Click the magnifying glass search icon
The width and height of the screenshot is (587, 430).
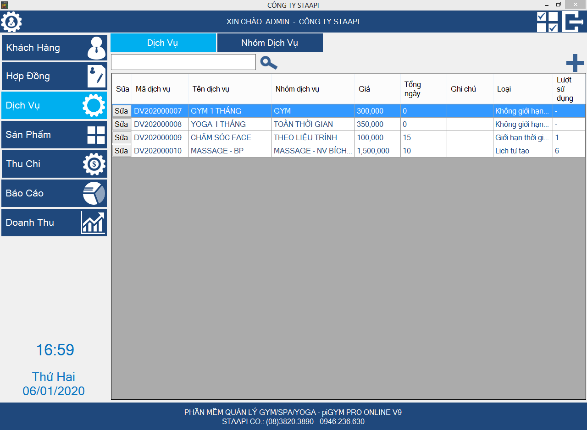click(269, 63)
